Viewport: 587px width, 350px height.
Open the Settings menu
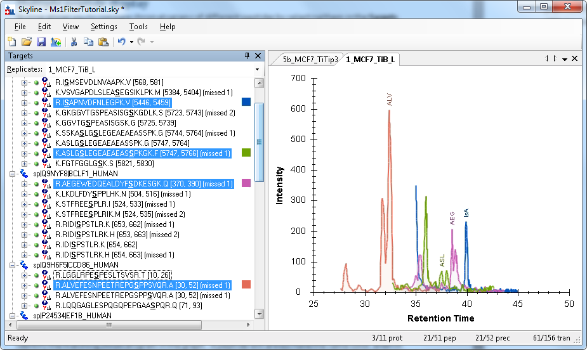103,27
